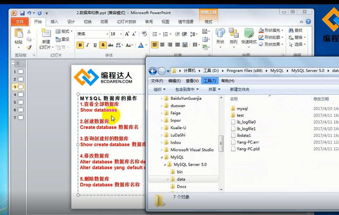Click the Explorer Forward arrow button

point(162,71)
